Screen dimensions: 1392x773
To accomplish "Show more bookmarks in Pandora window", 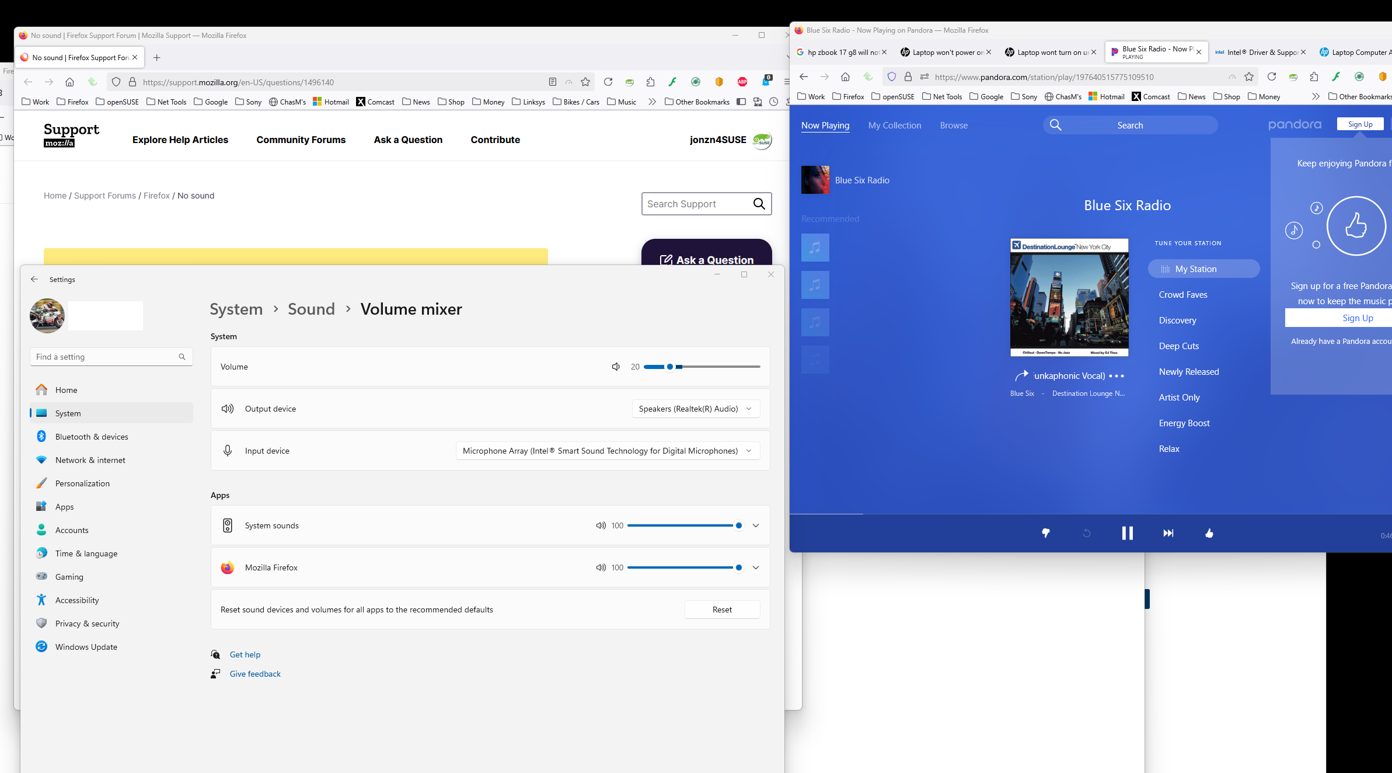I will coord(1315,96).
